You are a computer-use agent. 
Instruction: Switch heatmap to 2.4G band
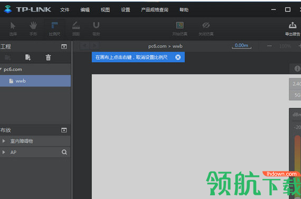[x=295, y=84]
